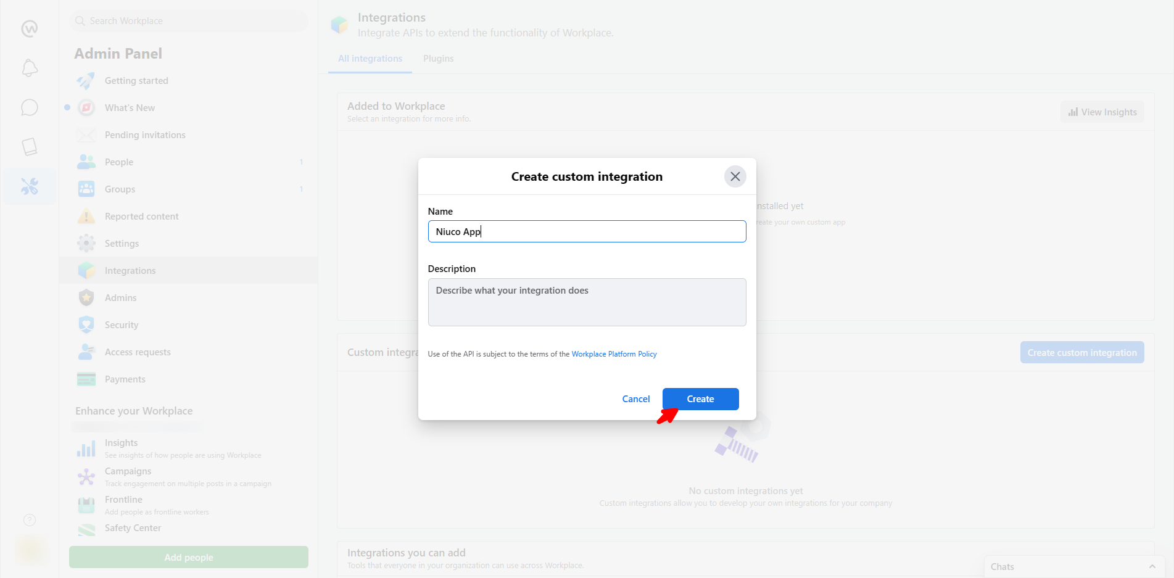Viewport: 1174px width, 578px height.
Task: Click the Reported content warning icon
Action: pyautogui.click(x=86, y=217)
